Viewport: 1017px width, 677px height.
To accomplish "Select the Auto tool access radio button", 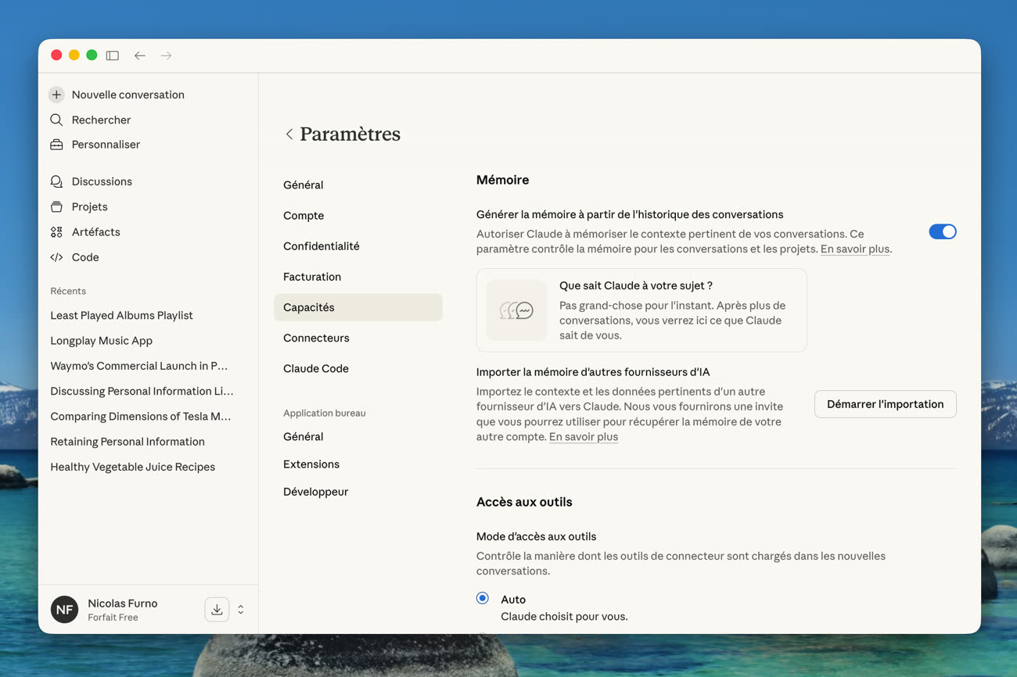I will point(483,598).
